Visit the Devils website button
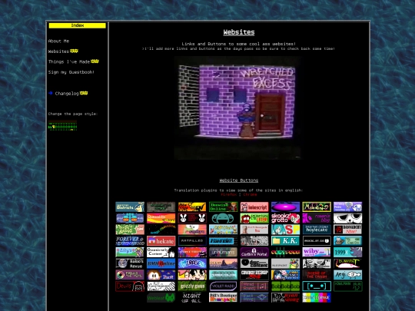The width and height of the screenshot is (415, 311). (x=130, y=286)
